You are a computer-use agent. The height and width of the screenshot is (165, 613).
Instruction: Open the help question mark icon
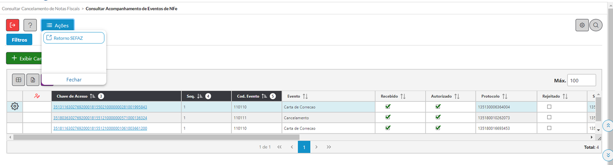tap(30, 25)
